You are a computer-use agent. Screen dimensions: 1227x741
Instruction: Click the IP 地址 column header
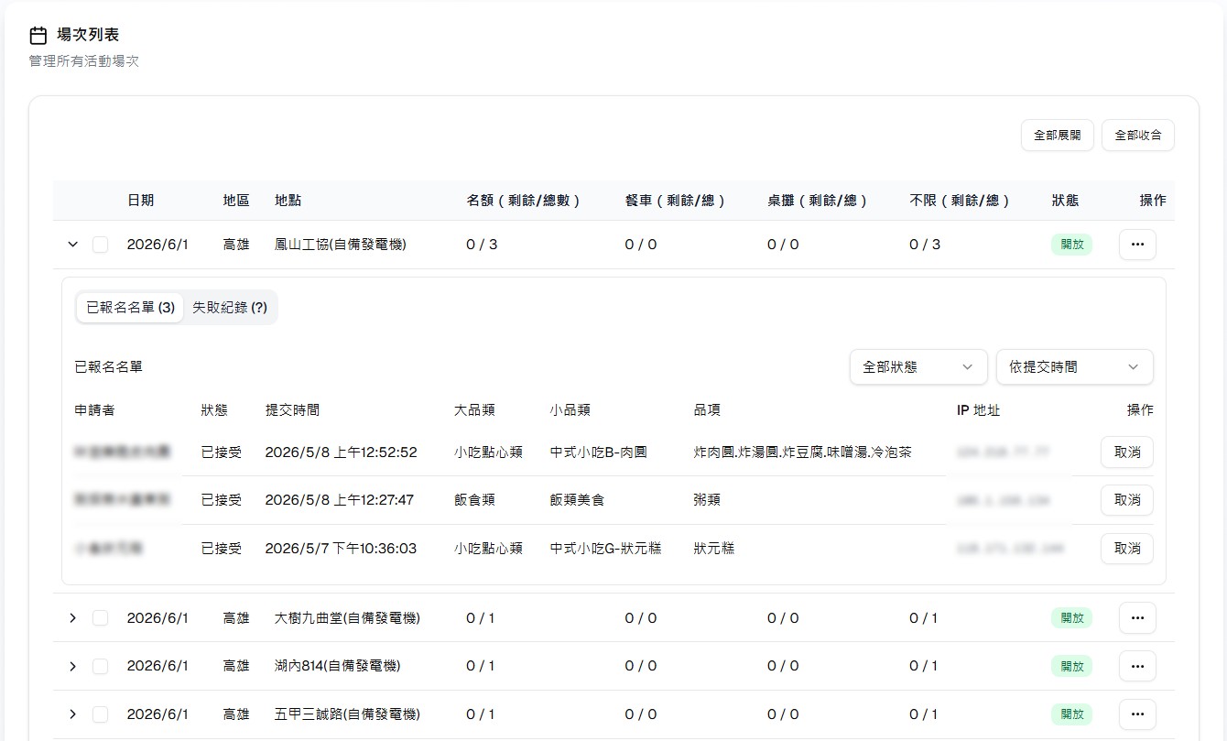click(978, 410)
